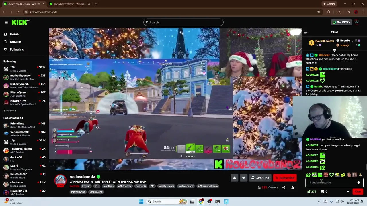This screenshot has height=206, width=367.
Task: Click Gift Subs button
Action: [260, 178]
